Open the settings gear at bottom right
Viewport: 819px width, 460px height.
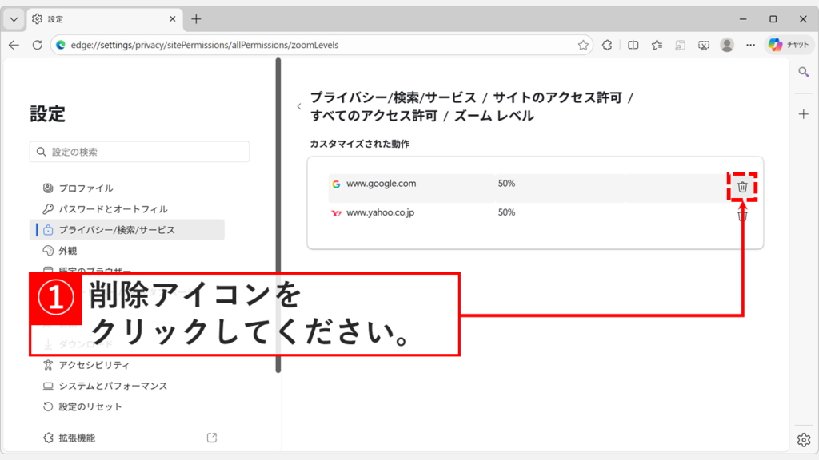(803, 439)
